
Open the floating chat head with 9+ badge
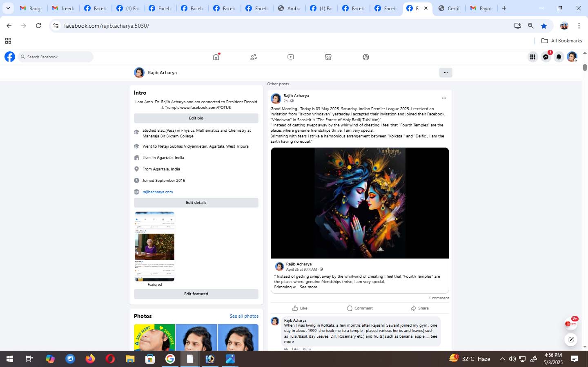570,324
